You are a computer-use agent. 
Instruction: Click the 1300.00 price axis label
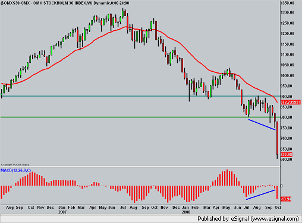287,12
